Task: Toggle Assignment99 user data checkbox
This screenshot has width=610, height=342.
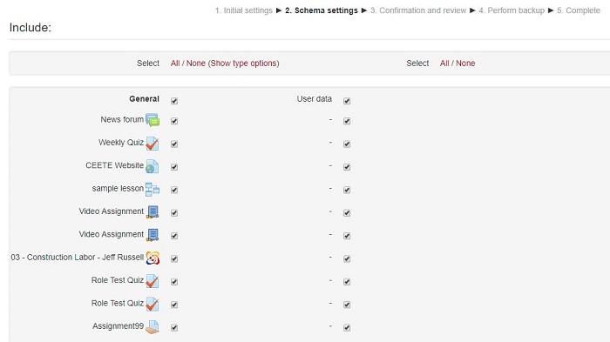Action: pos(347,327)
